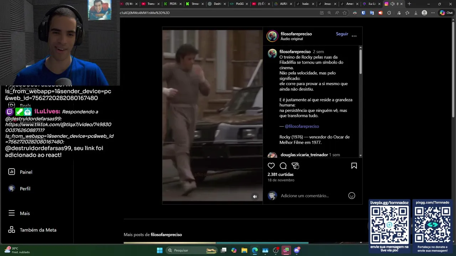Open a new browser tab

pos(409,4)
